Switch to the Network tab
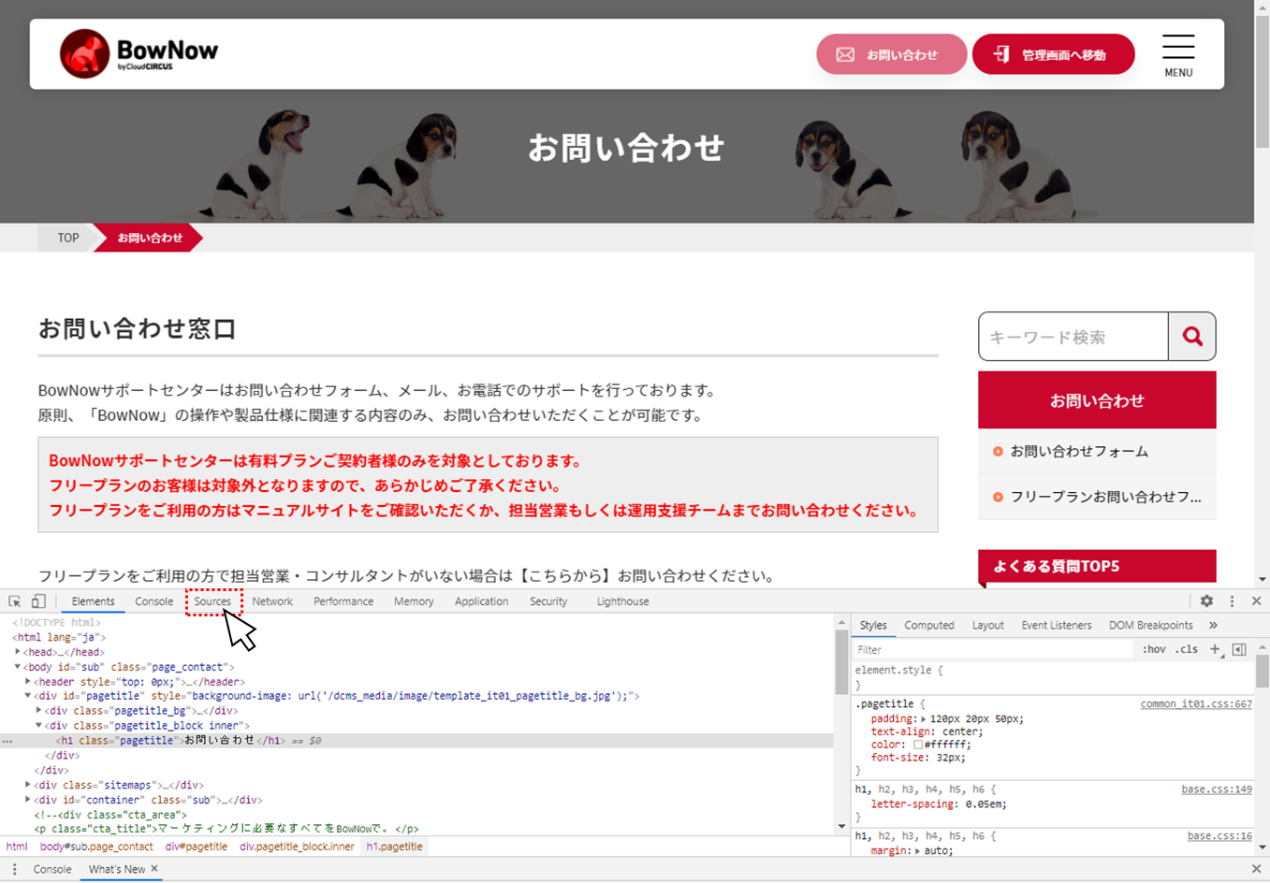 pyautogui.click(x=272, y=601)
